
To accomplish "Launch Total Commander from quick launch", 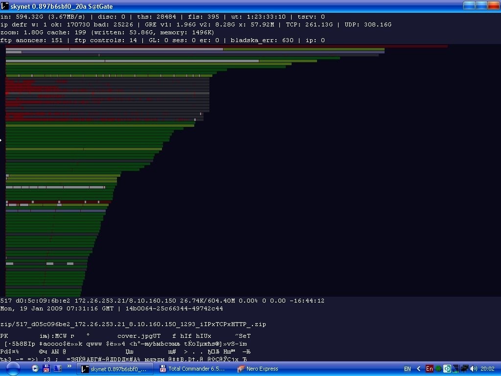I will [x=46, y=369].
